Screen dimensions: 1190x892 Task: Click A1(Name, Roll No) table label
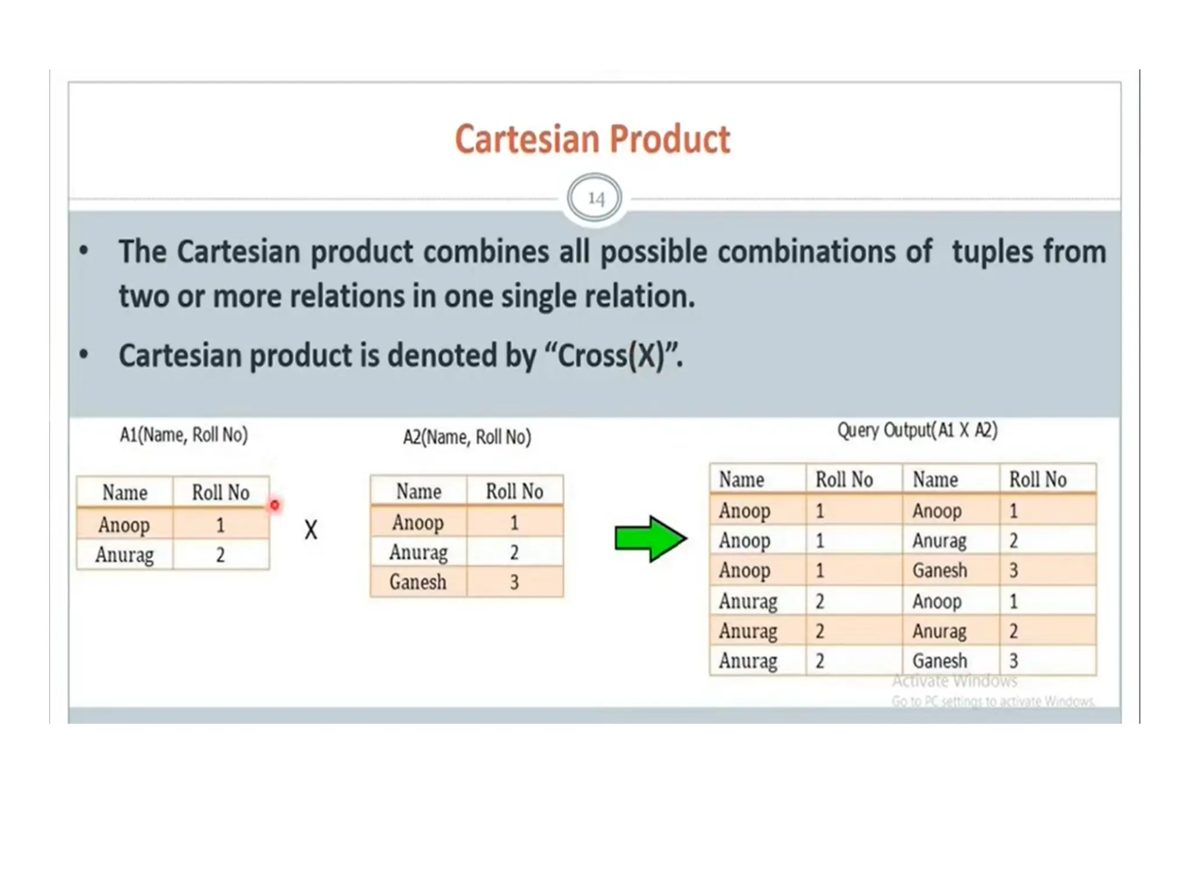click(x=184, y=434)
